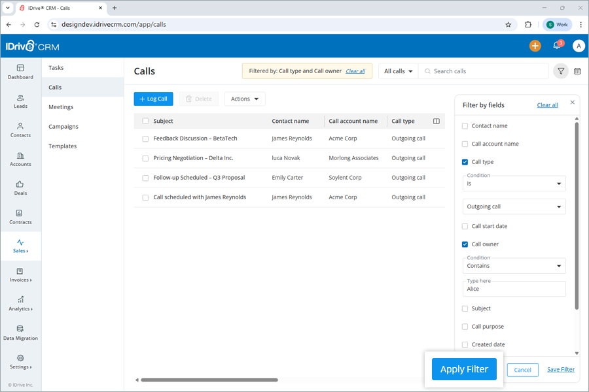The width and height of the screenshot is (589, 392).
Task: Expand the Actions dropdown menu
Action: [x=244, y=99]
